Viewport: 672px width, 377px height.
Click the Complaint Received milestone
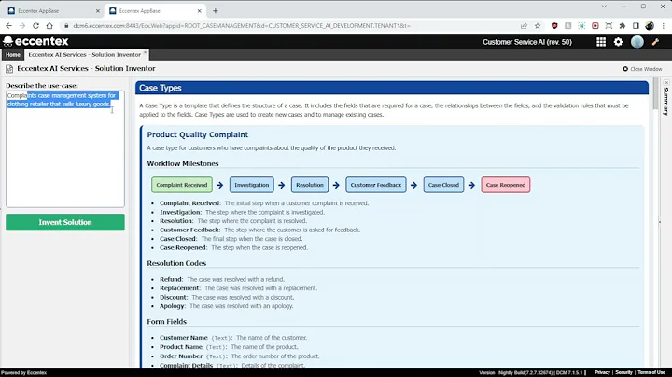point(182,185)
